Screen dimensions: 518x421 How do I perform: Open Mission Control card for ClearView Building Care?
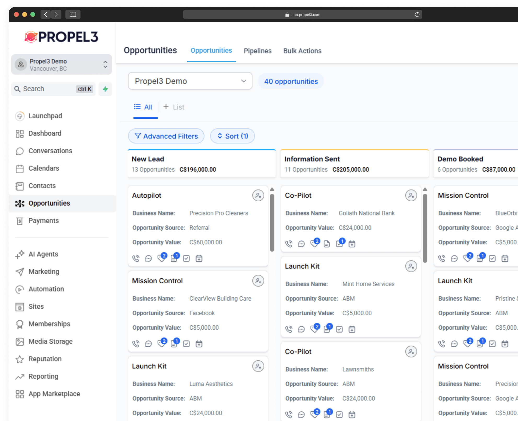(x=157, y=281)
